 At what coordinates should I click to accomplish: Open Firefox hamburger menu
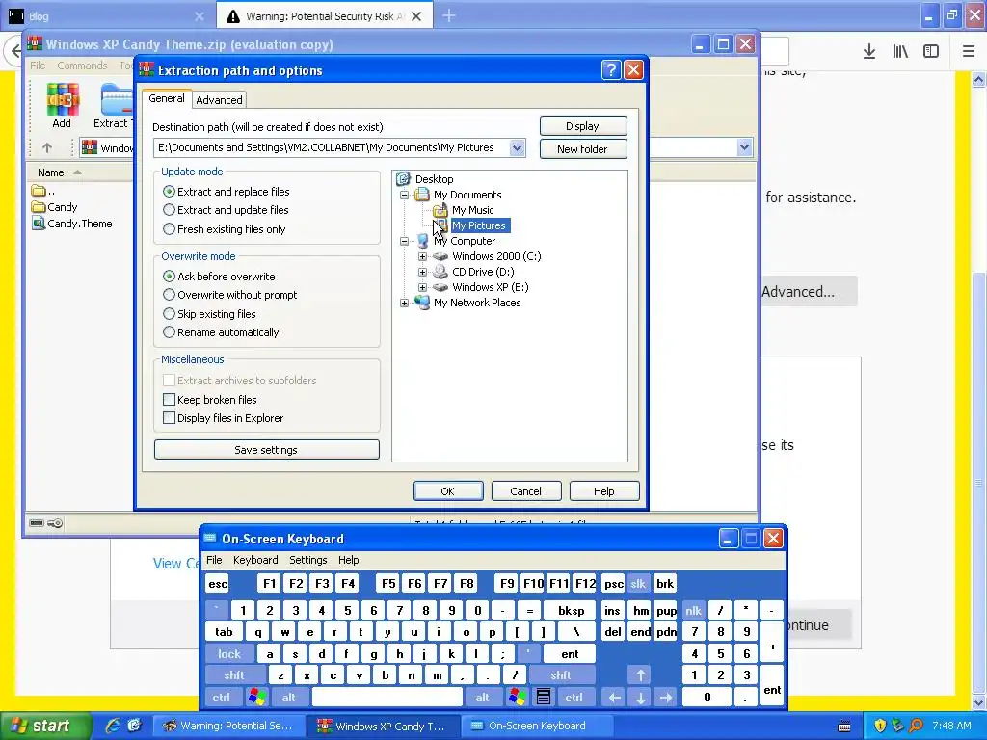click(x=968, y=52)
